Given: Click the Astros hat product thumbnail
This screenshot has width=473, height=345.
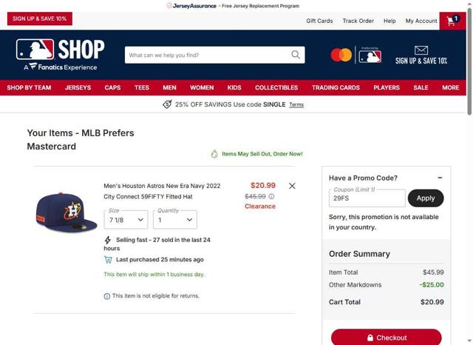Looking at the screenshot, I should click(67, 212).
